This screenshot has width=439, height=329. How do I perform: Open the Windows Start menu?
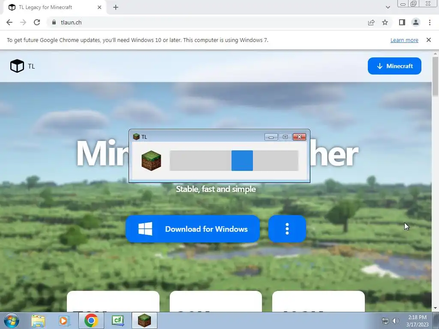pyautogui.click(x=12, y=320)
